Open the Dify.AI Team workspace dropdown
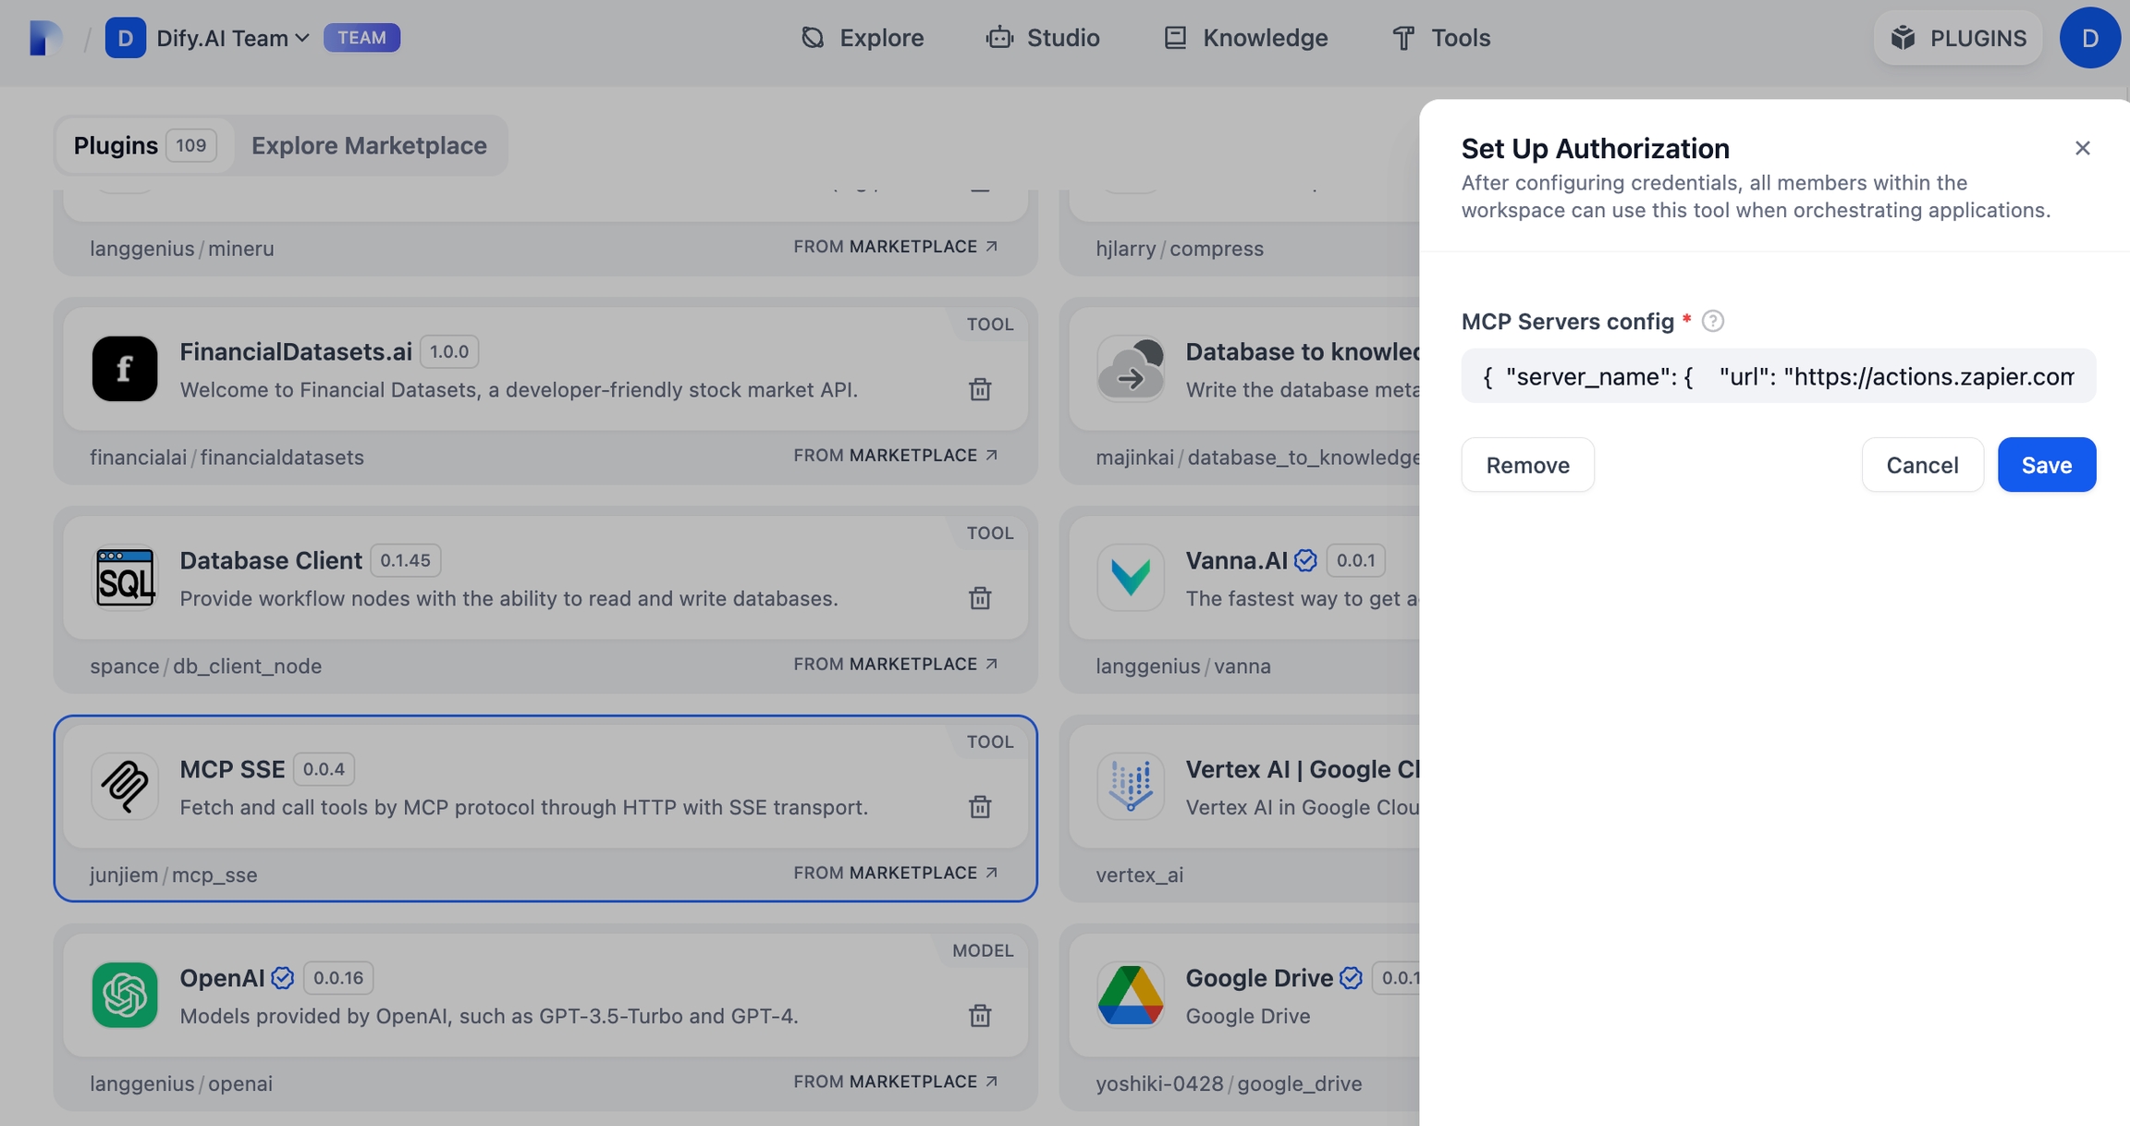 [231, 38]
